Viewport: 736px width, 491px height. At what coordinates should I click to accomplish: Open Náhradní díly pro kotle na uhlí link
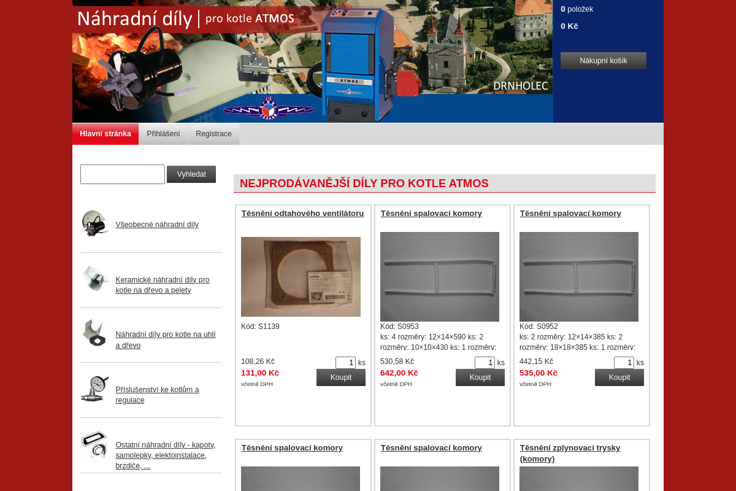pos(166,340)
